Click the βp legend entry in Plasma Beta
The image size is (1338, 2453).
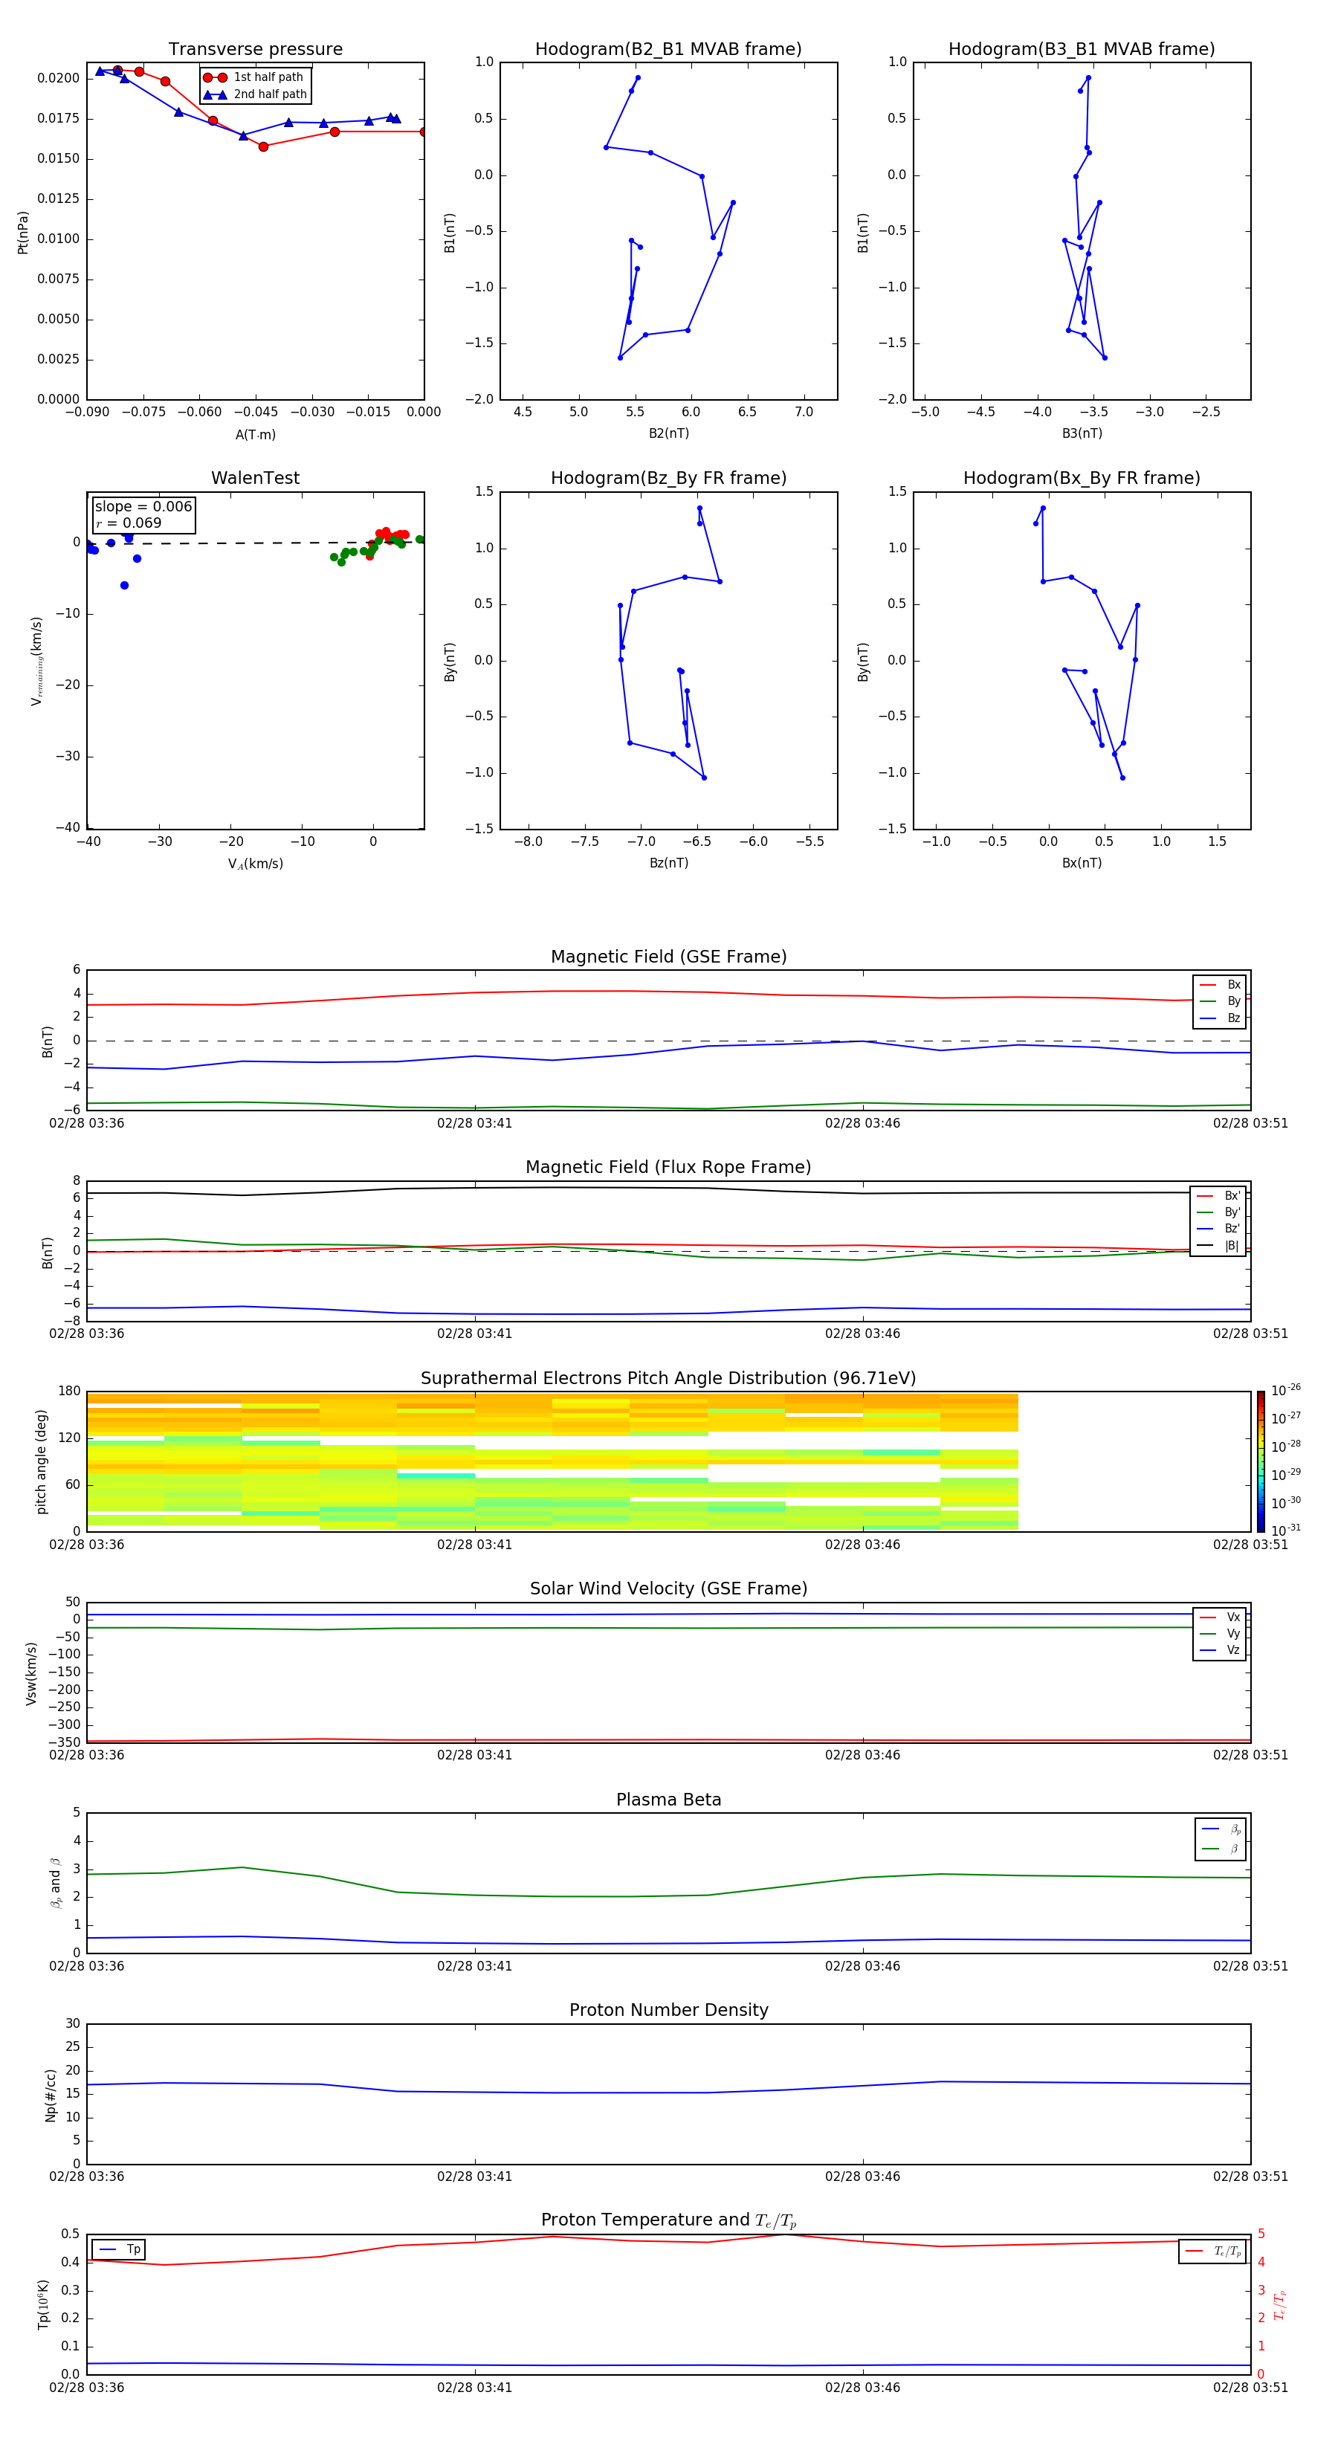pyautogui.click(x=1221, y=1829)
